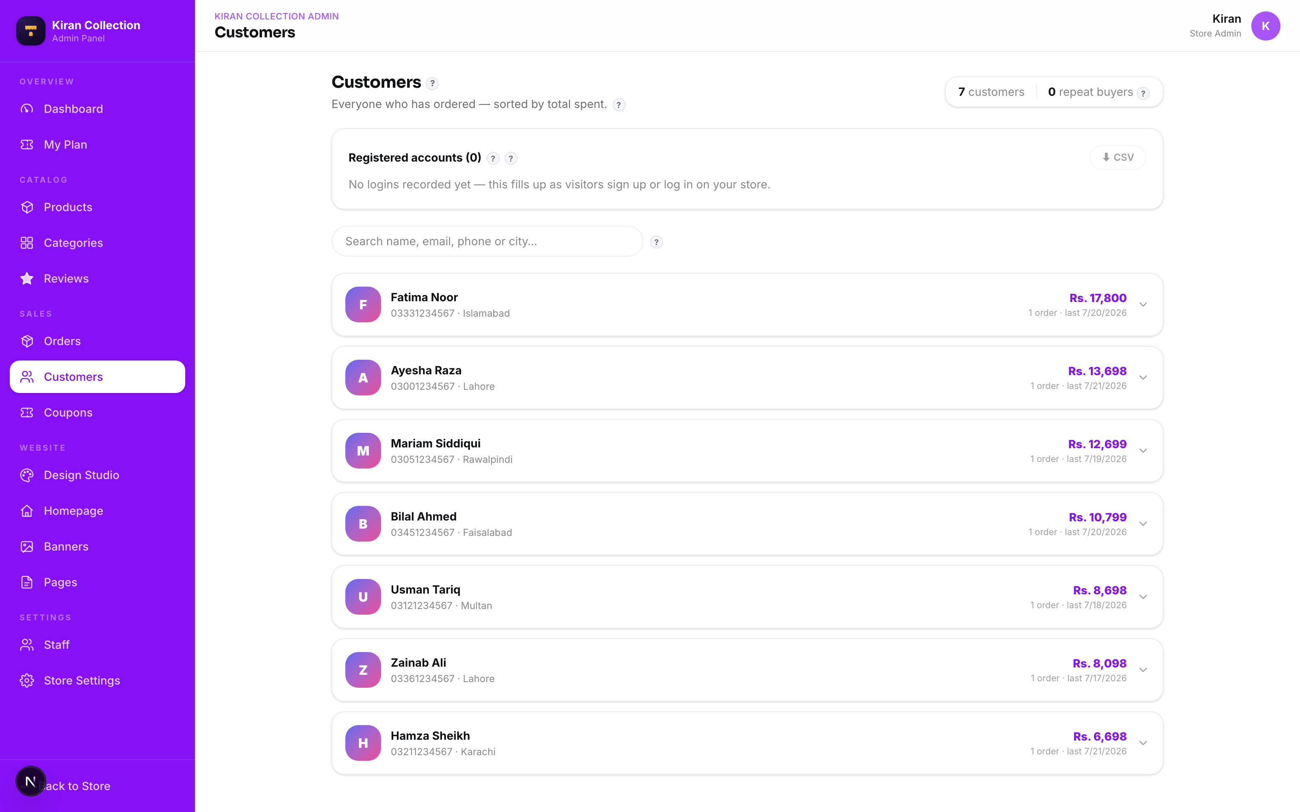Click the amount Rs. 8,698
1300x812 pixels.
1100,590
